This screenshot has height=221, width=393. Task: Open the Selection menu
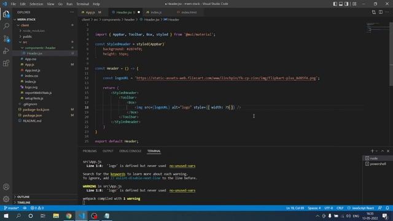[36, 4]
